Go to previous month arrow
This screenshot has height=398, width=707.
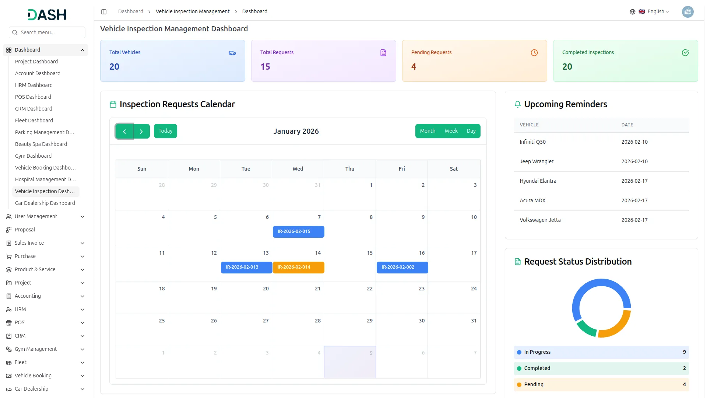[x=124, y=132]
